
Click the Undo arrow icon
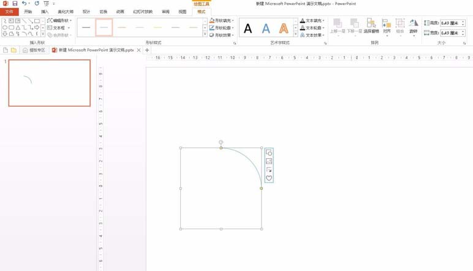24,3
